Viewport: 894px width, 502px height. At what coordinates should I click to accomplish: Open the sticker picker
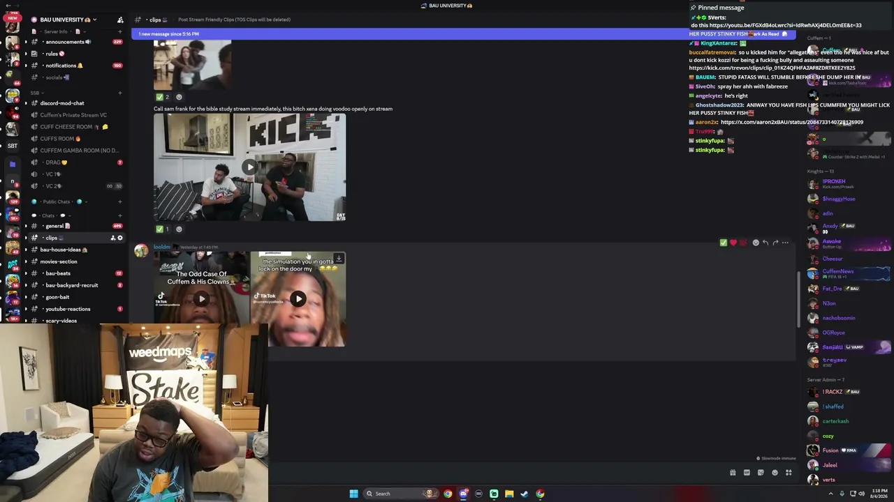tap(761, 473)
